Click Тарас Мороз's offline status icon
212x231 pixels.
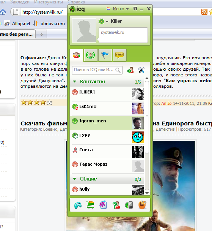click(75, 164)
